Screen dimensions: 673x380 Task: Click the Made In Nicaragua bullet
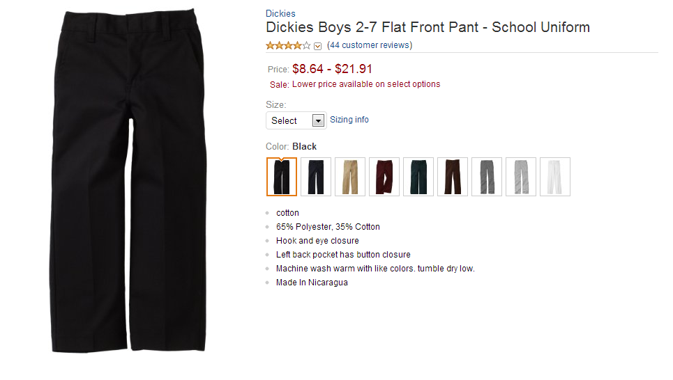pyautogui.click(x=312, y=283)
